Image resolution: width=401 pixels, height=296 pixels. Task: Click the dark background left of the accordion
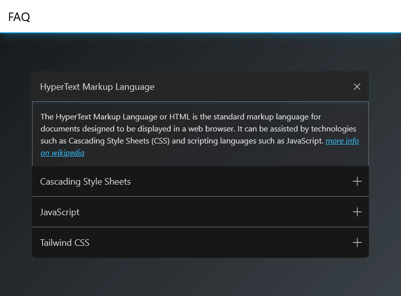click(16, 166)
